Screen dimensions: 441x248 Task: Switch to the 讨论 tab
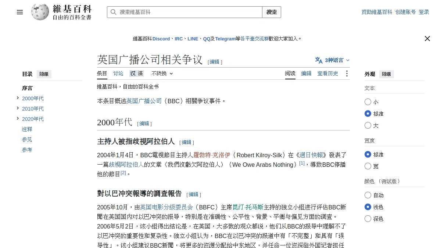[x=118, y=73]
